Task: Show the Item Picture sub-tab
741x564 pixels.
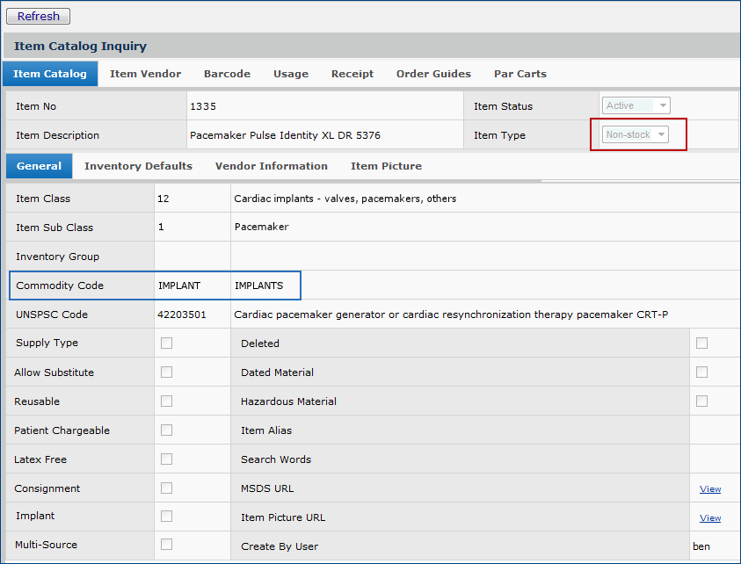Action: coord(386,166)
